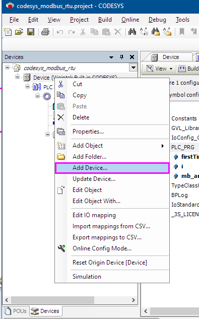The height and width of the screenshot is (319, 199).
Task: Select Add Folder... in context menu
Action: pyautogui.click(x=112, y=157)
